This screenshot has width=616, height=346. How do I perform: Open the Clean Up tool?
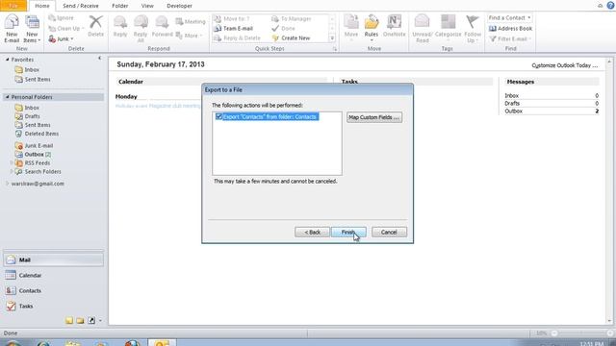coord(66,29)
